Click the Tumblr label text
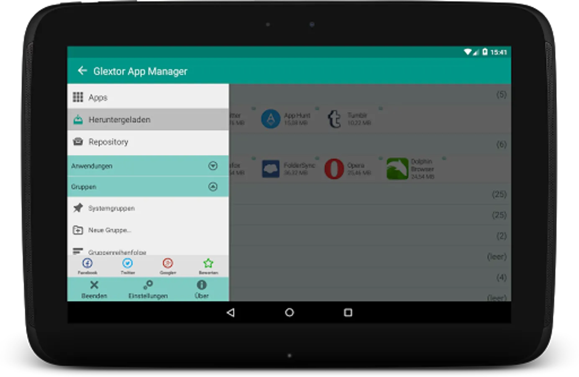This screenshot has height=377, width=579. 357,115
